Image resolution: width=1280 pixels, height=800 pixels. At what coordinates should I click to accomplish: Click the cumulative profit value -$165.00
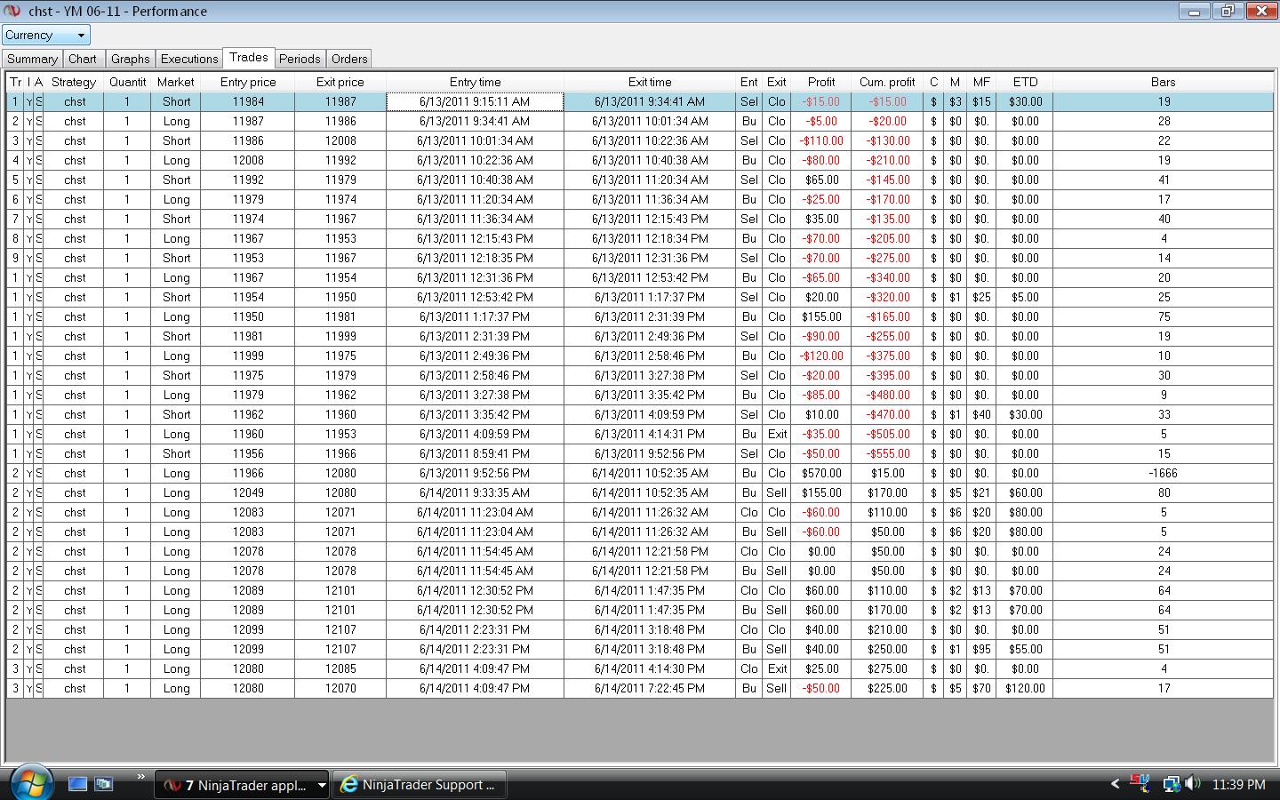point(887,316)
